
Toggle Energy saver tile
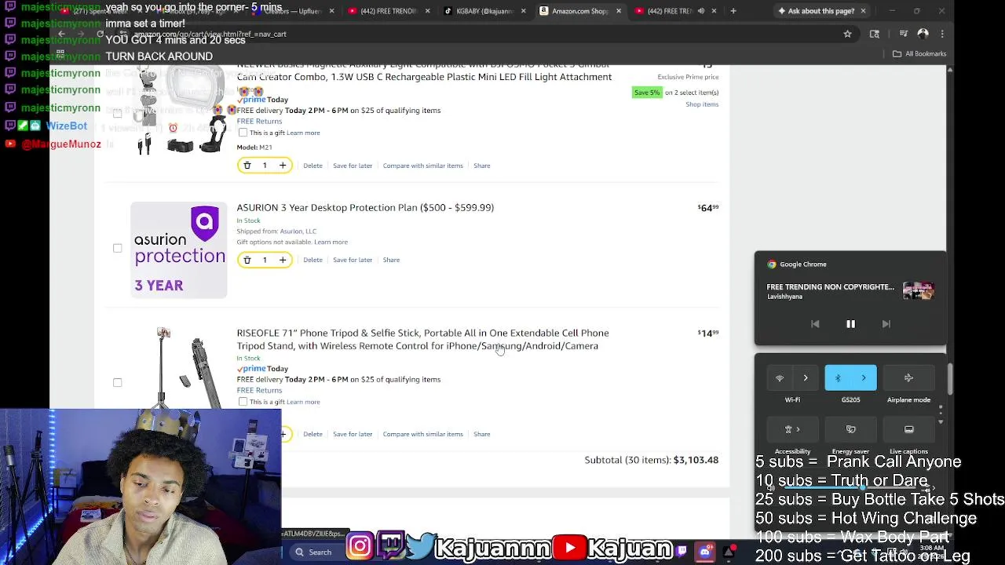pos(850,429)
